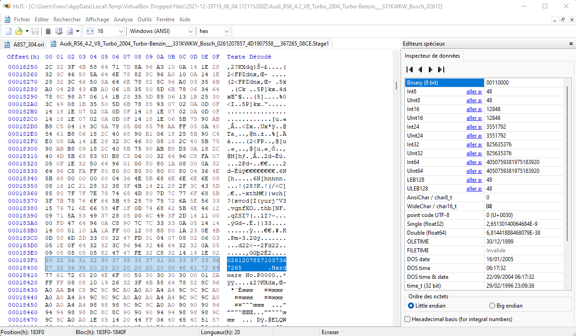Viewport: 576px width, 336px height.
Task: Click 'aller à:' link for Int32
Action: (474, 145)
